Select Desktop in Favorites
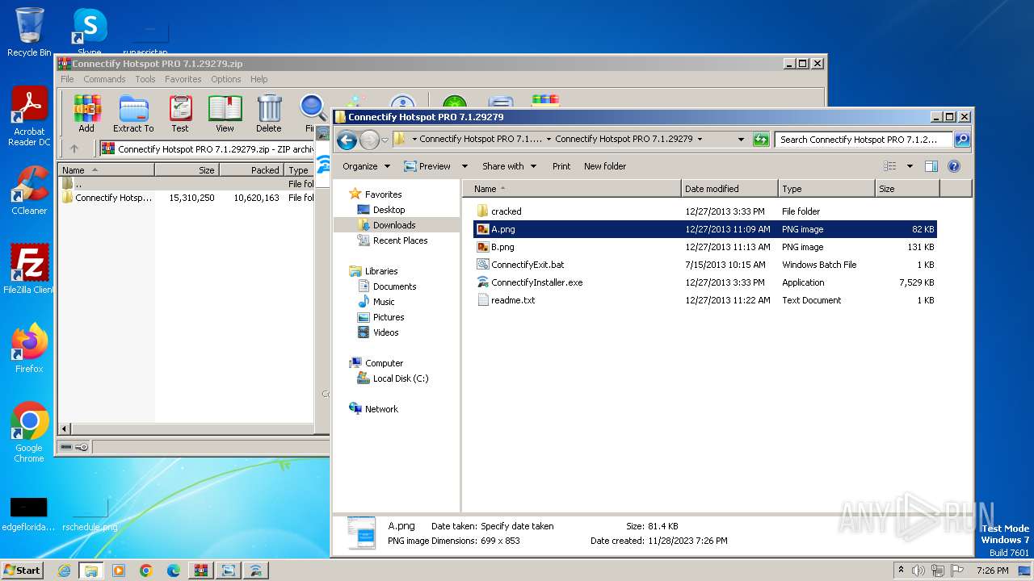 (x=389, y=210)
